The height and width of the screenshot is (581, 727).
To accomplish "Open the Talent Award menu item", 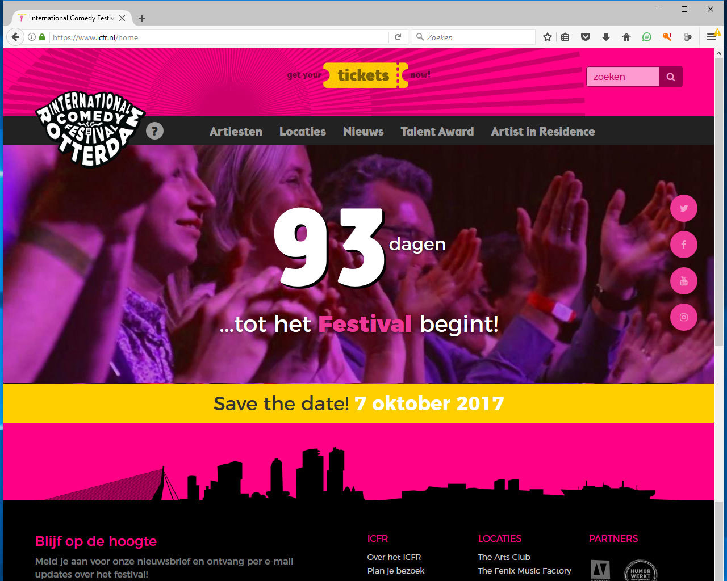I will click(437, 132).
